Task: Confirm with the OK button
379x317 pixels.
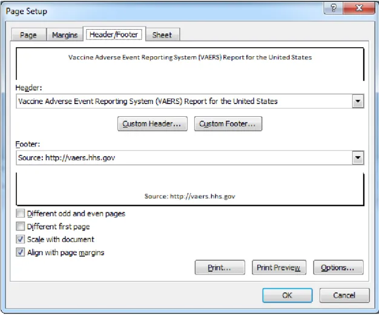Action: point(288,295)
